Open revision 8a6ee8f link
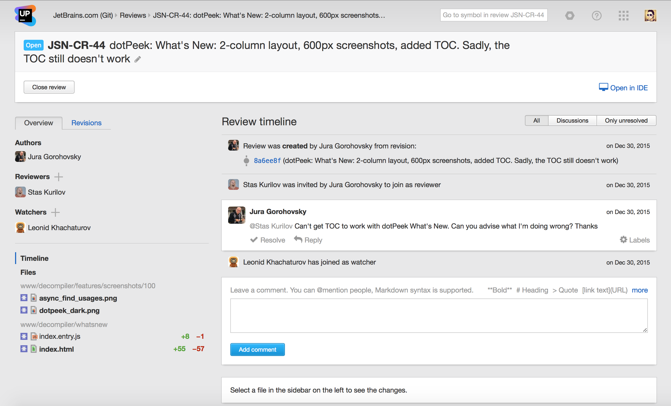This screenshot has width=671, height=406. pyautogui.click(x=267, y=161)
